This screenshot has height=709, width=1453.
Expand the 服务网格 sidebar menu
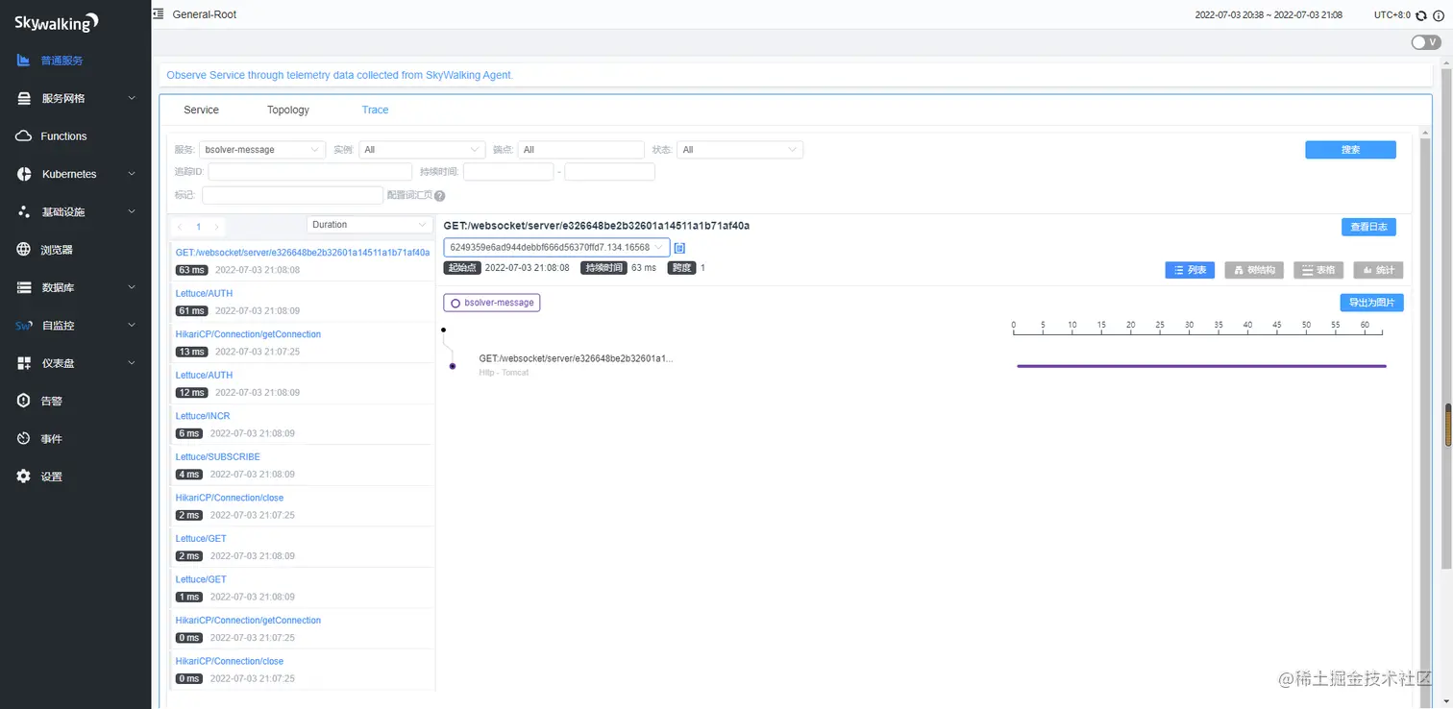76,98
